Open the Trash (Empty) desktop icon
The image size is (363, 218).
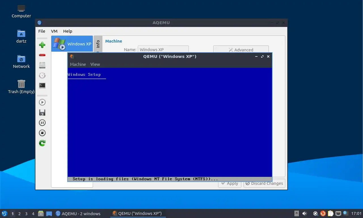point(21,87)
